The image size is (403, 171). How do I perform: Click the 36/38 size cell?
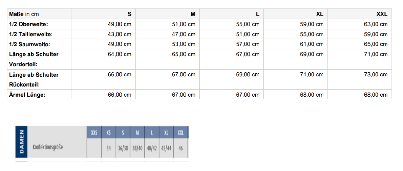123,148
